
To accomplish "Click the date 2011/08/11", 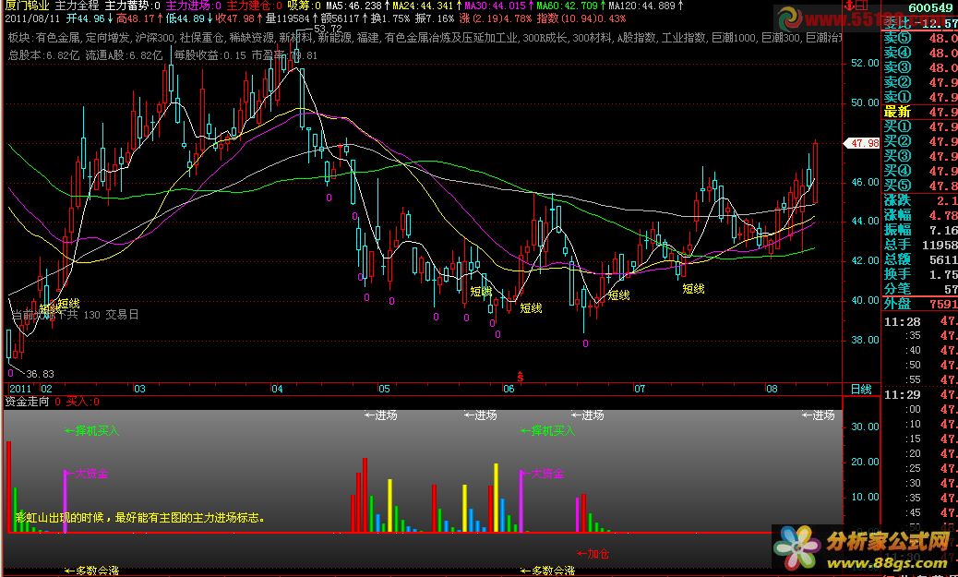I will pos(31,18).
